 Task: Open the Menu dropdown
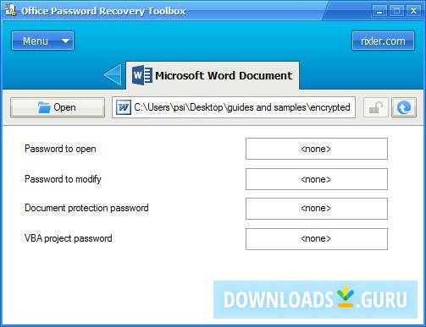(x=42, y=41)
